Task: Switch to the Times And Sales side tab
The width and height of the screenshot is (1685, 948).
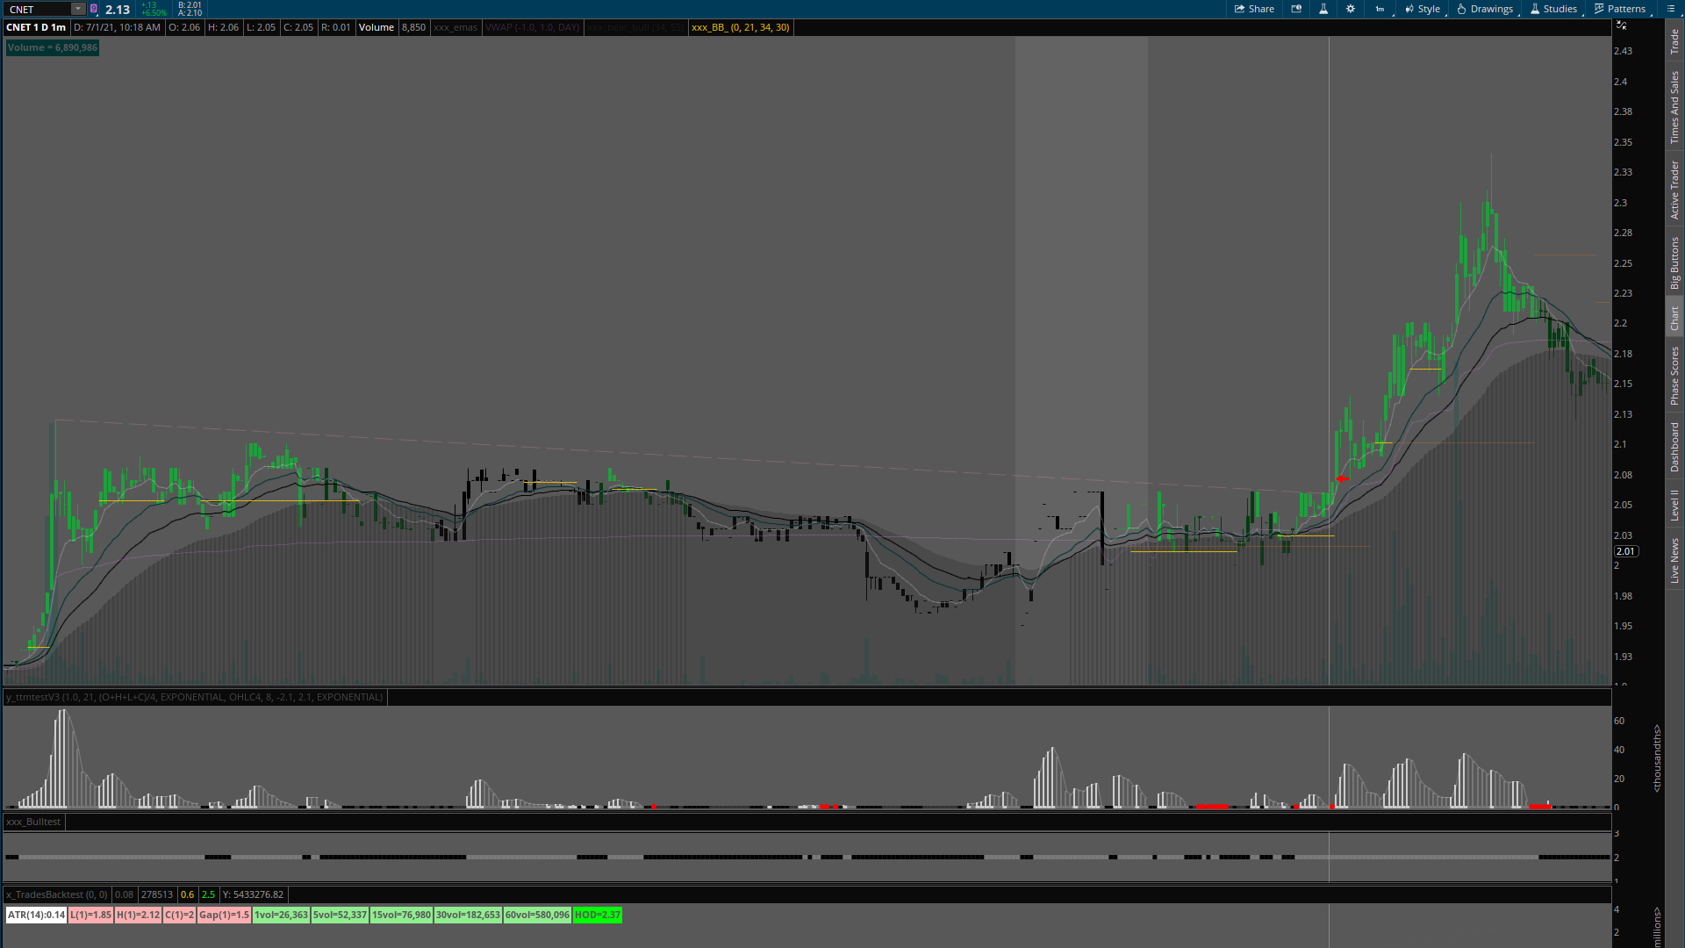Action: [x=1674, y=107]
